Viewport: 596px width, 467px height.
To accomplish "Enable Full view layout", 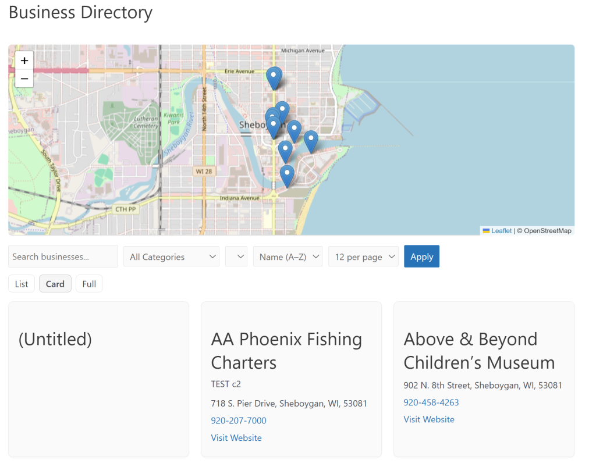I will coord(88,283).
